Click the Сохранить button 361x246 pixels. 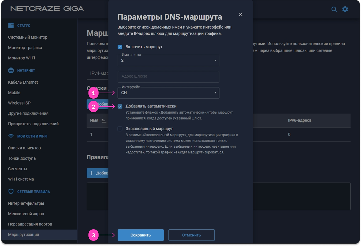pyautogui.click(x=140, y=235)
